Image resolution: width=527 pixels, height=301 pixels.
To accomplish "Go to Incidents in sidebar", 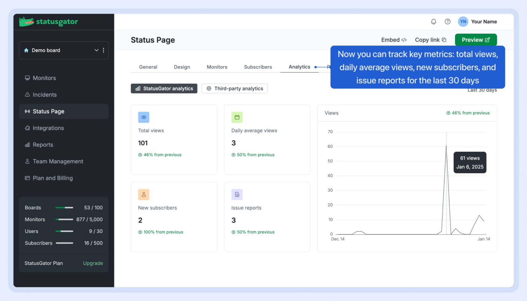I will pyautogui.click(x=64, y=95).
